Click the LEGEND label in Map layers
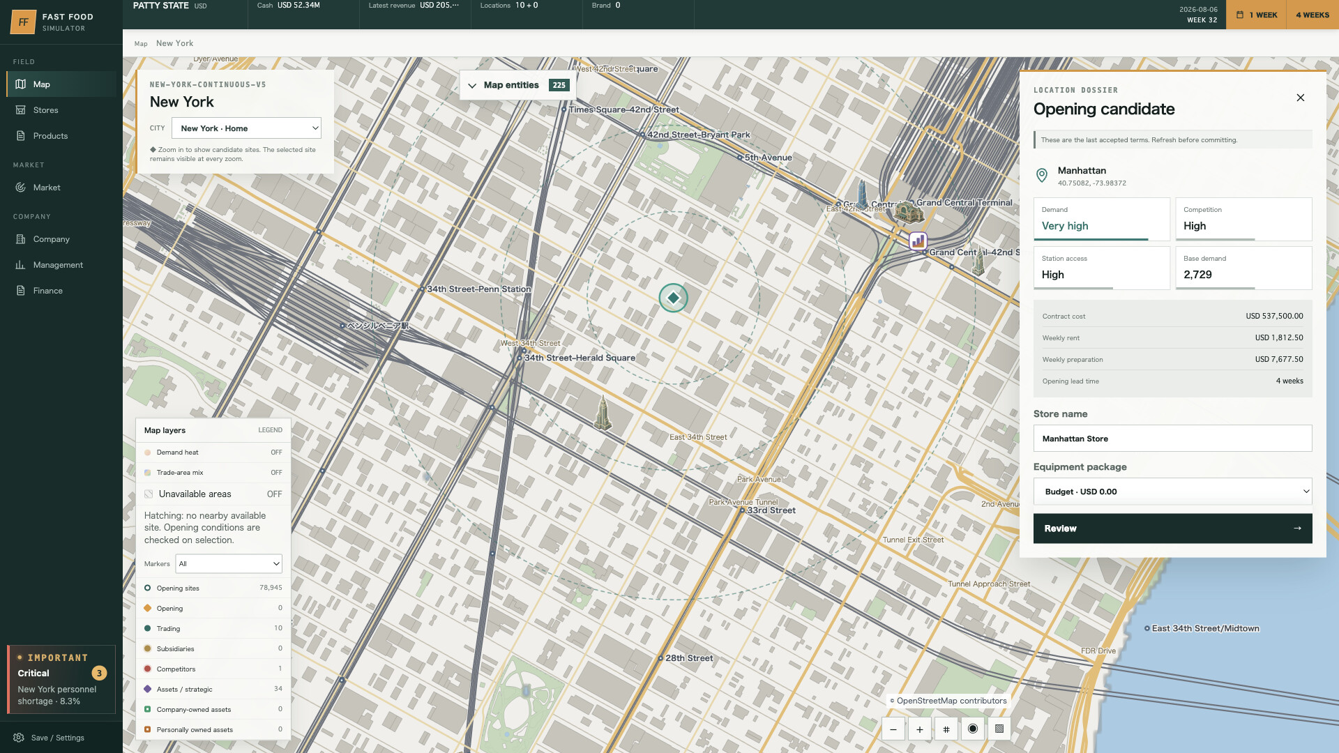Image resolution: width=1339 pixels, height=753 pixels. point(270,430)
